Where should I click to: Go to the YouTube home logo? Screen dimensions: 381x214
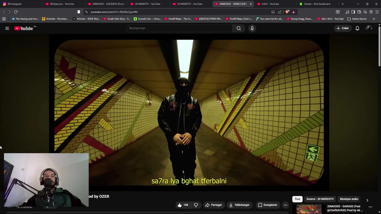(x=24, y=28)
